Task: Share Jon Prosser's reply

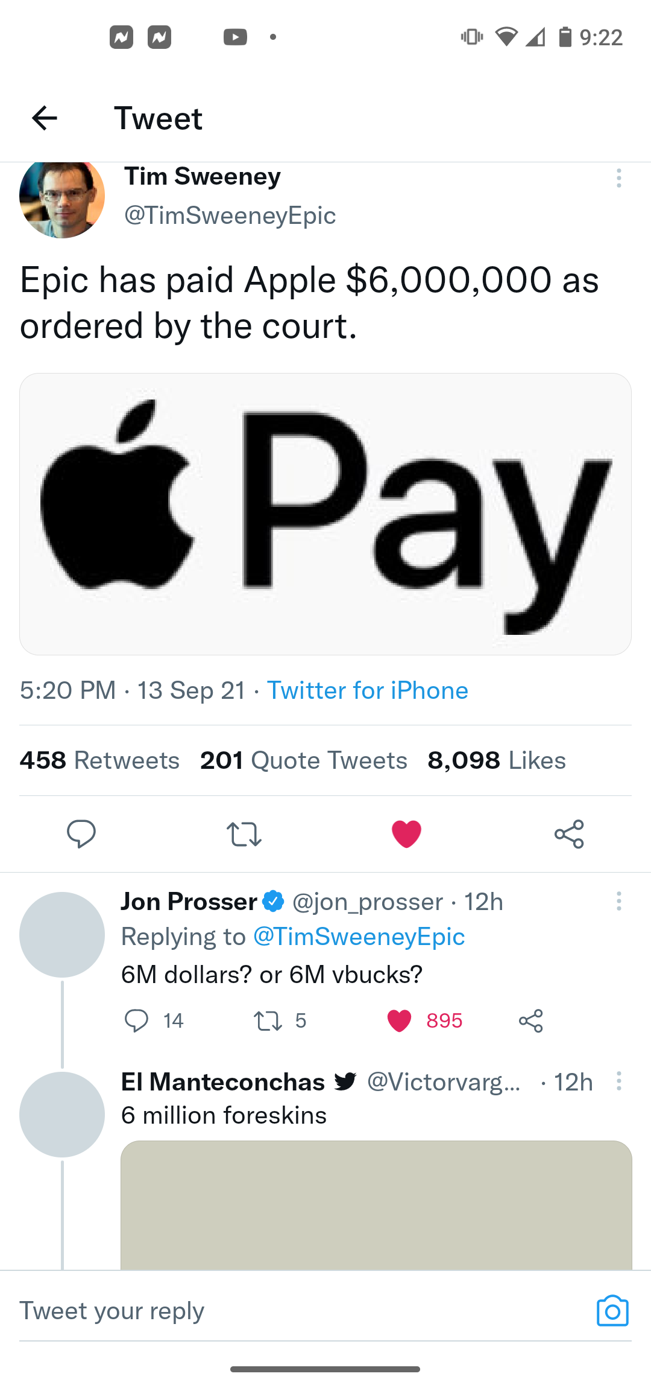Action: pos(530,1020)
